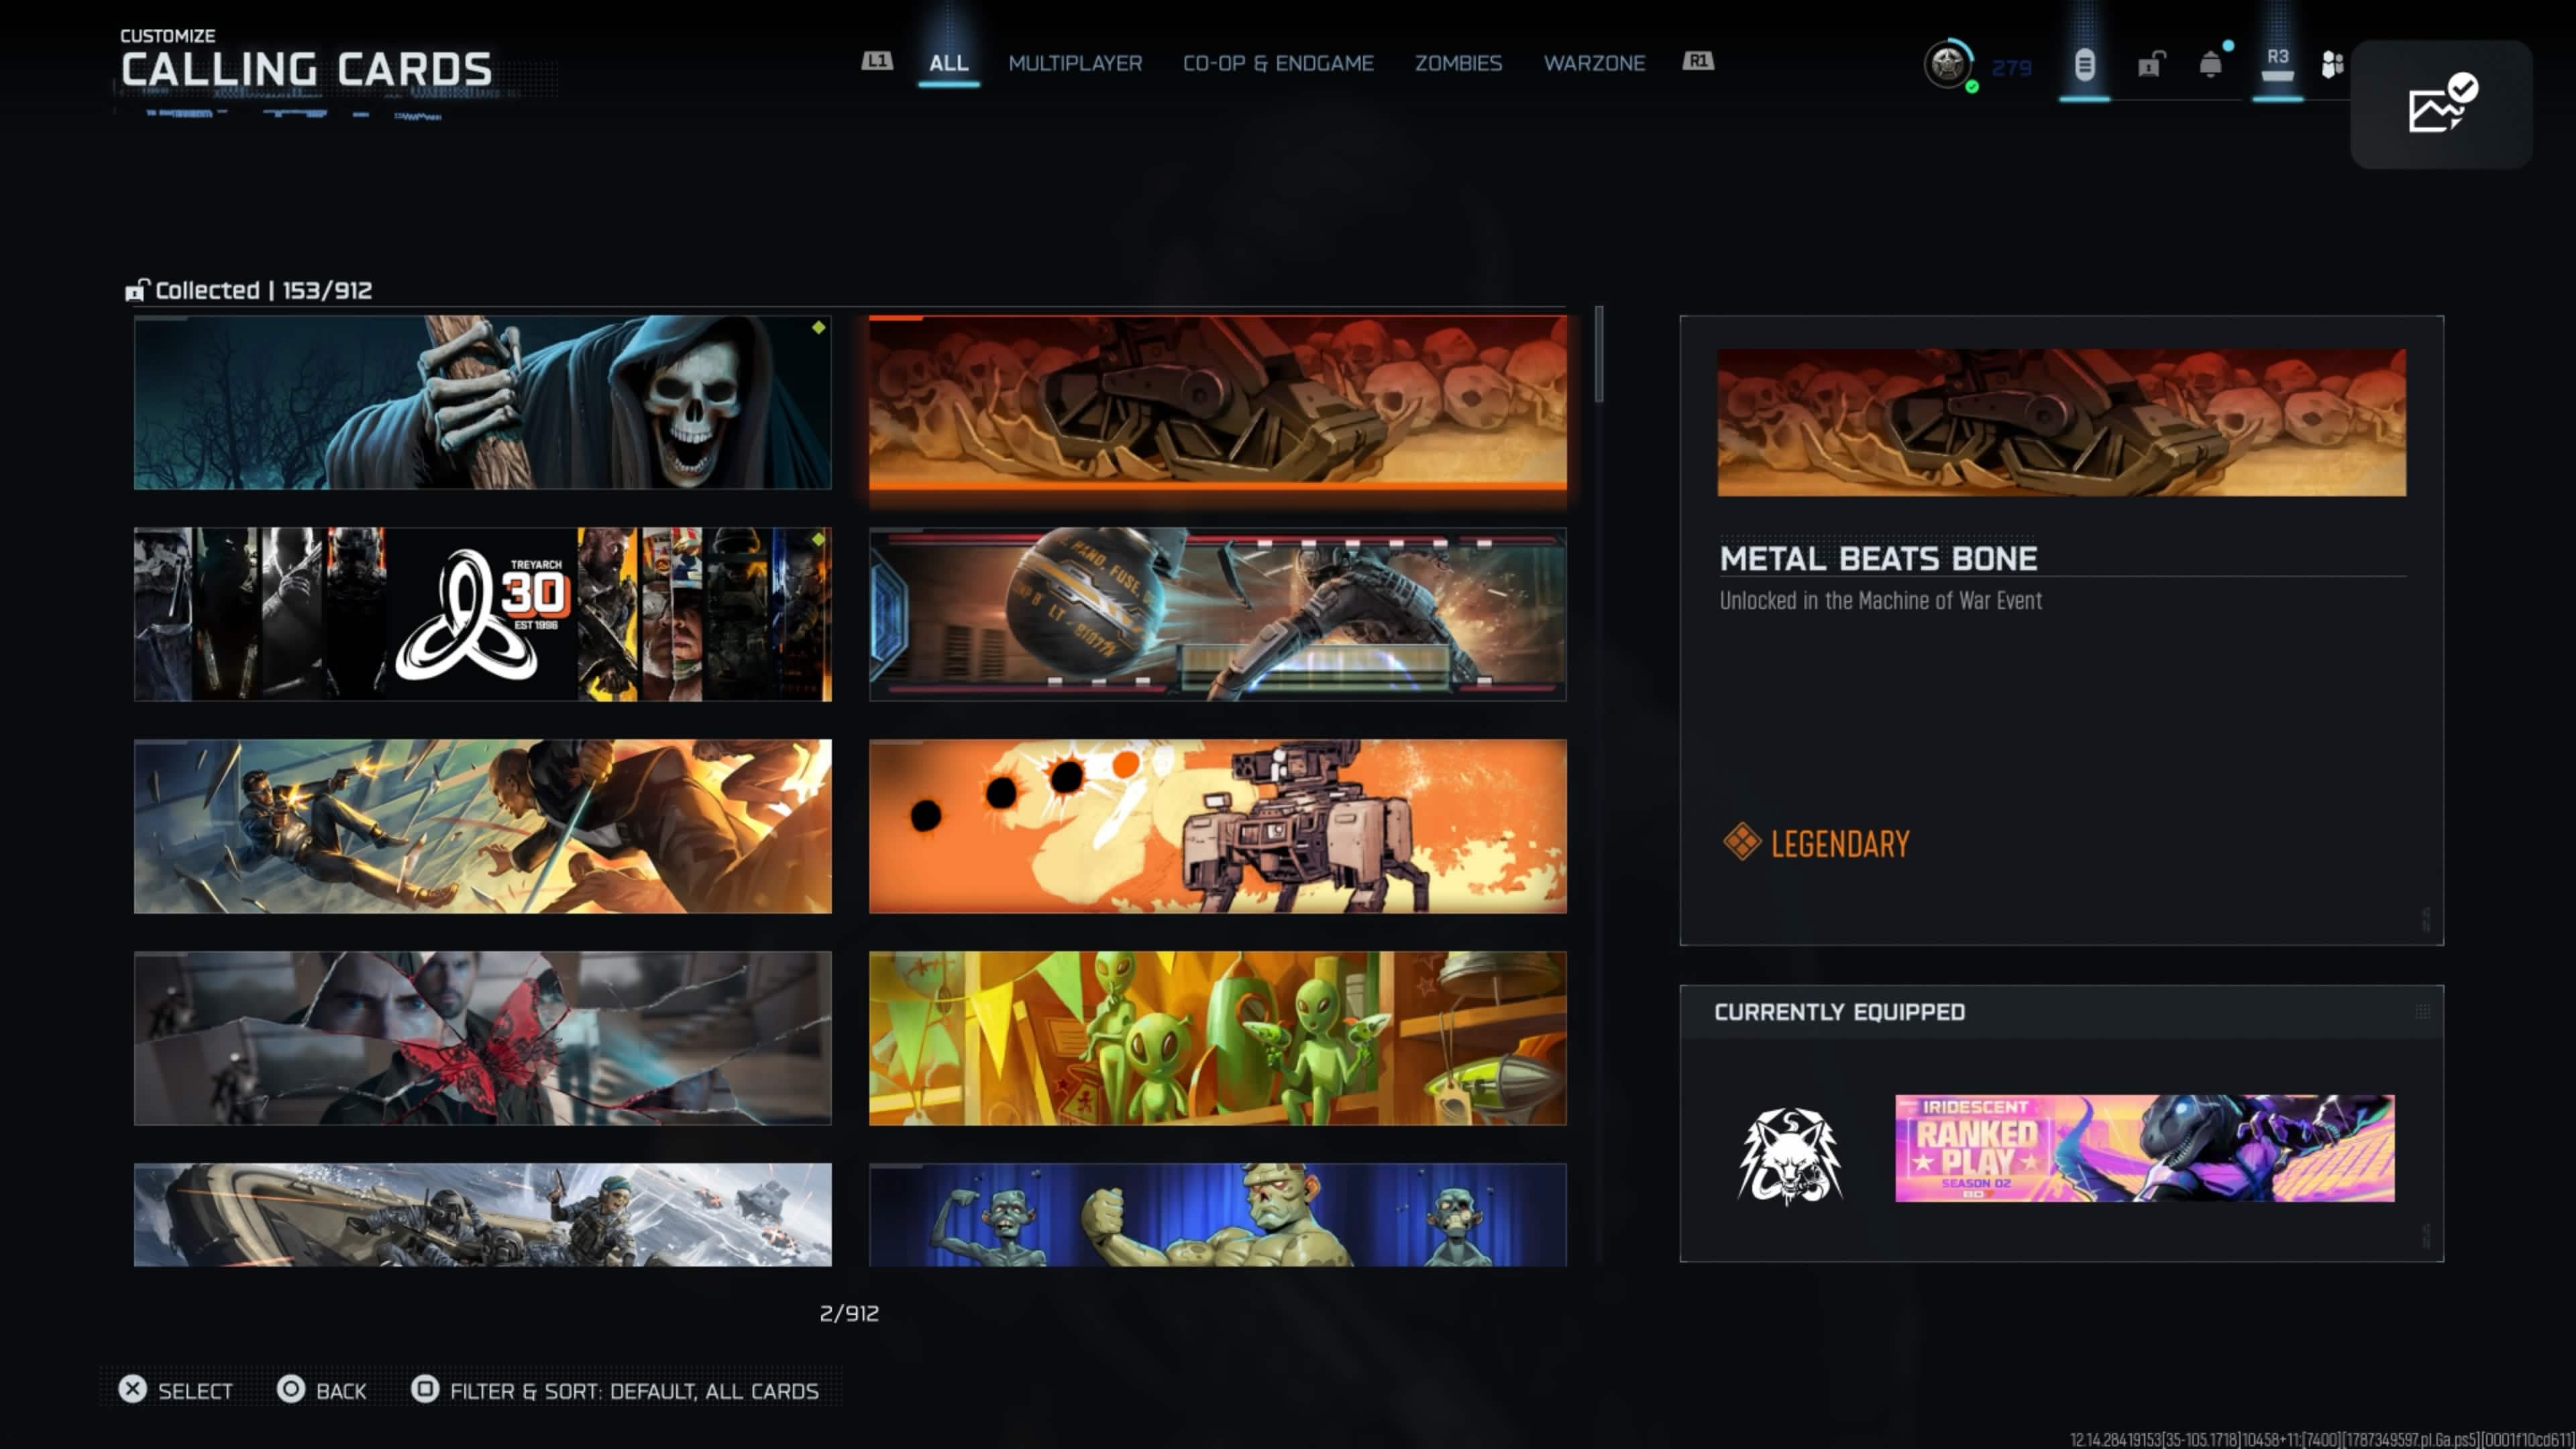Select the green aliens calling card
The height and width of the screenshot is (1449, 2576).
(x=1217, y=1038)
